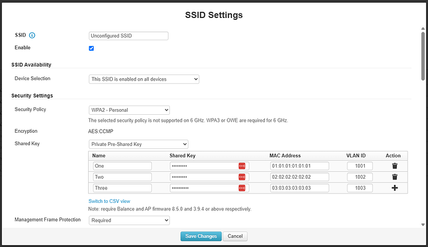Screen dimensions: 428x247
Task: Open Management Frame Protection dropdown
Action: [129, 220]
